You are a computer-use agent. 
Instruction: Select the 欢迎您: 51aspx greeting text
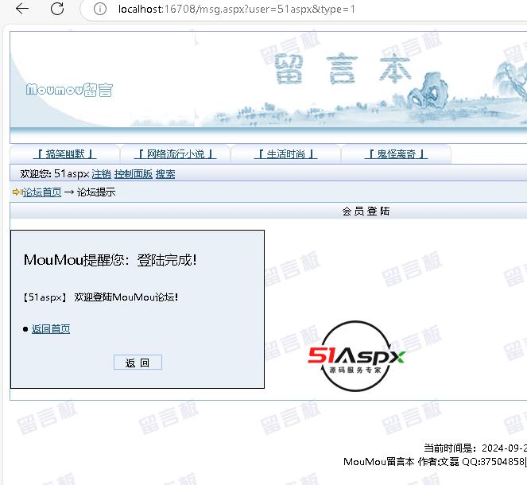54,174
